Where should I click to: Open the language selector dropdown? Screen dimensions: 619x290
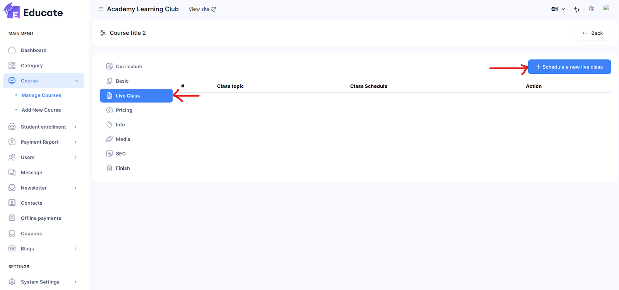[x=558, y=9]
